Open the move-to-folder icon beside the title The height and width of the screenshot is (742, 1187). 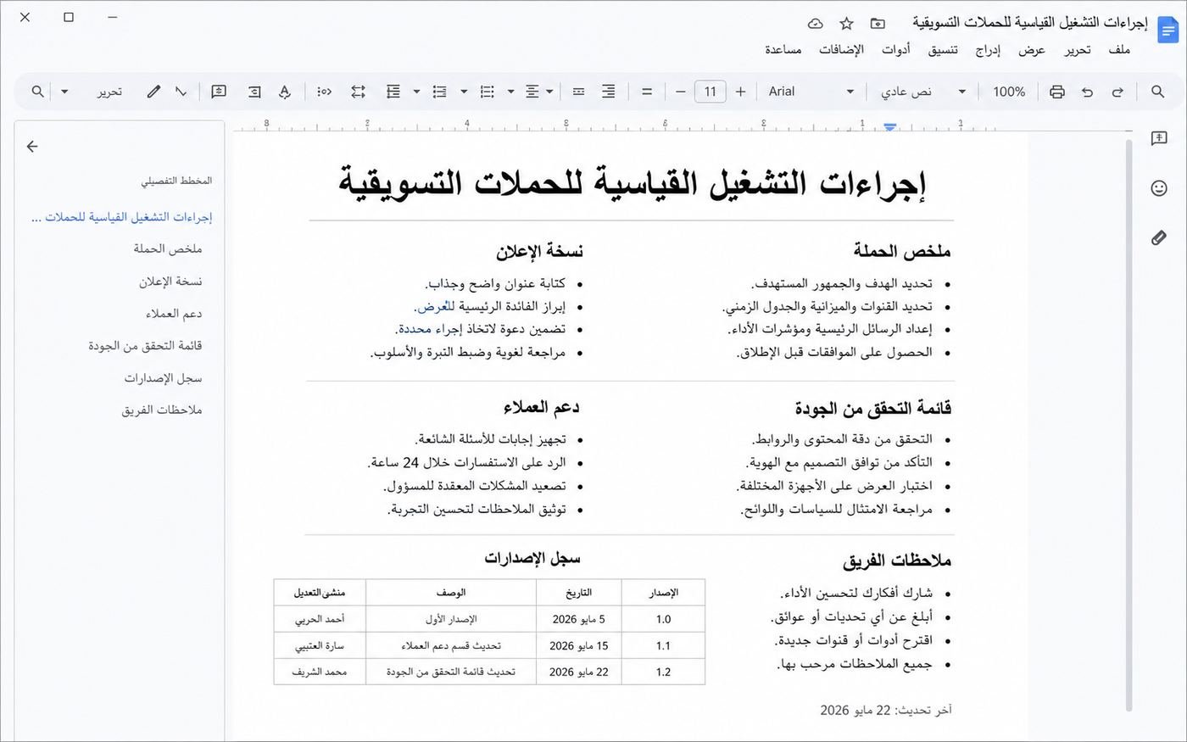[878, 24]
